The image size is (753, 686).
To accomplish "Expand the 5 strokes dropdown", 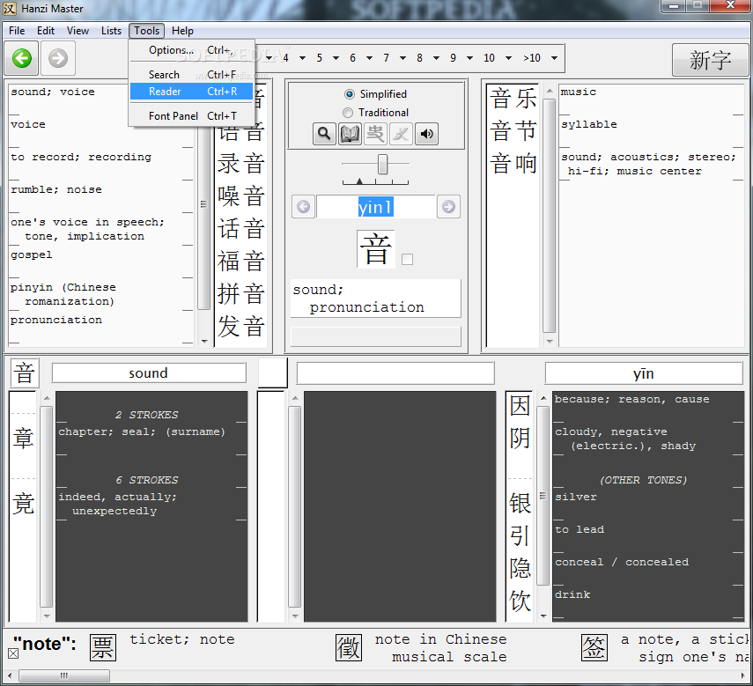I will coord(336,58).
